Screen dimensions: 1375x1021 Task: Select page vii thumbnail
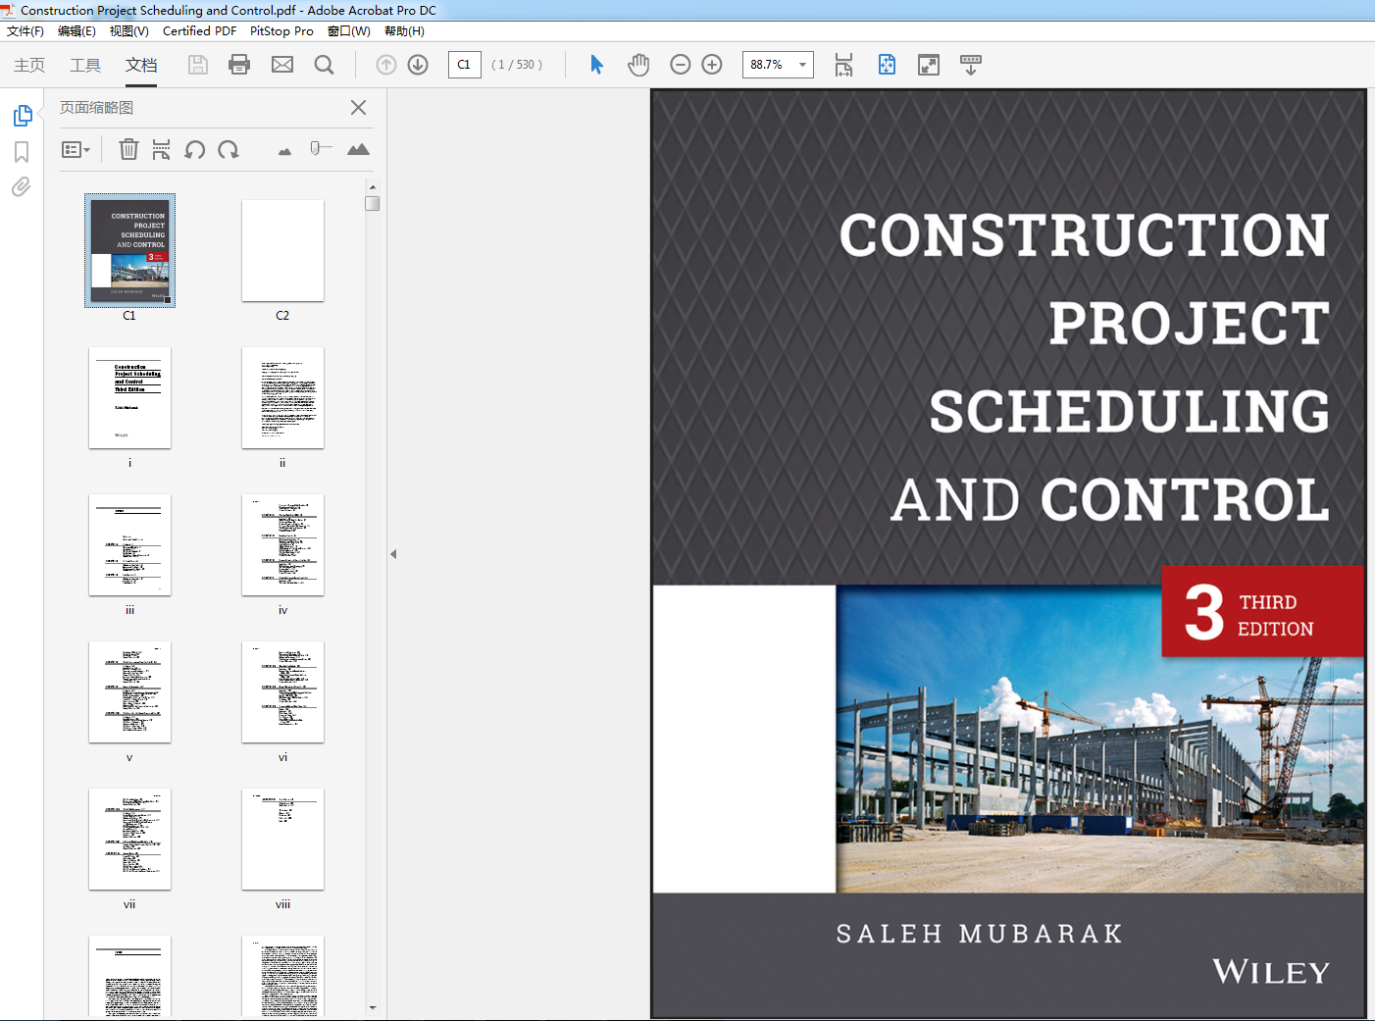[x=129, y=839]
